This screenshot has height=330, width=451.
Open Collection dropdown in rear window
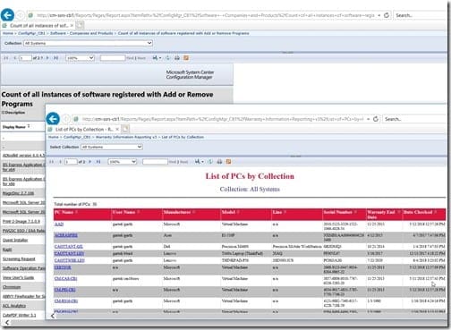(88, 43)
